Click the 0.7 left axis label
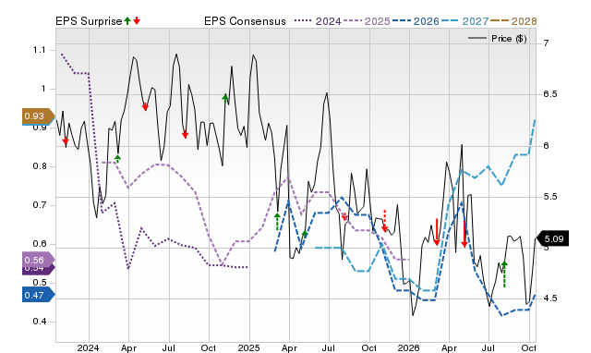The height and width of the screenshot is (353, 591). tap(39, 205)
